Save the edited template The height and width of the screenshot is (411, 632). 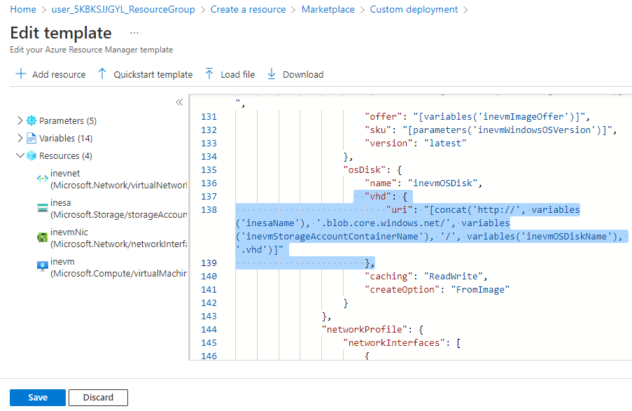pos(38,398)
